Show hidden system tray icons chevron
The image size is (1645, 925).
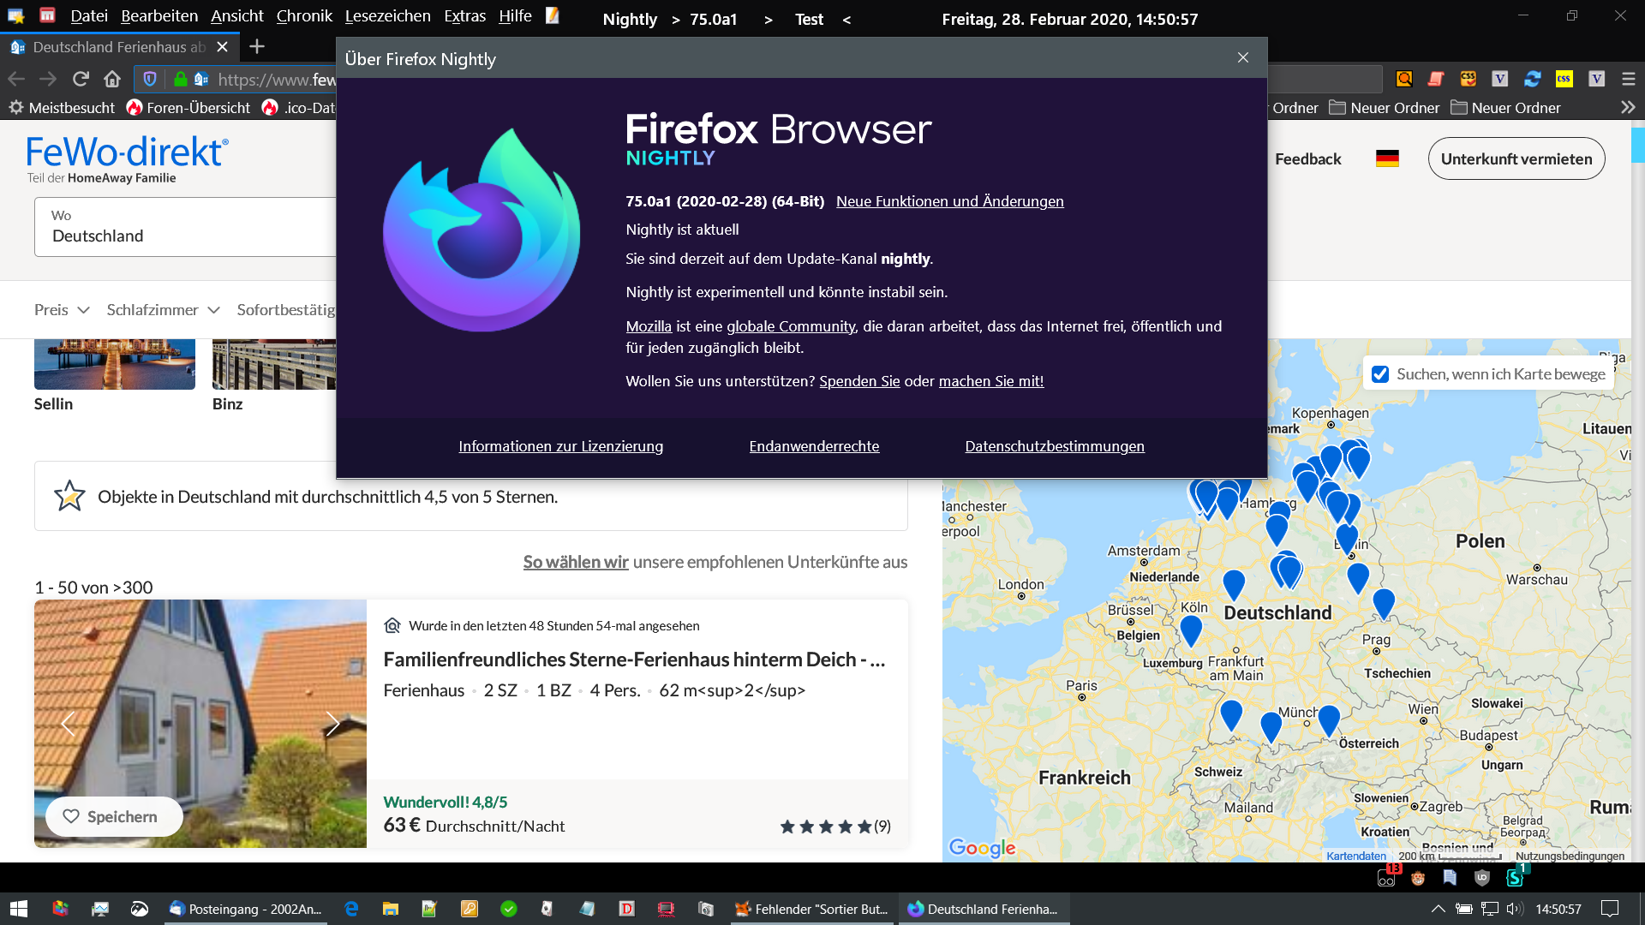1438,909
